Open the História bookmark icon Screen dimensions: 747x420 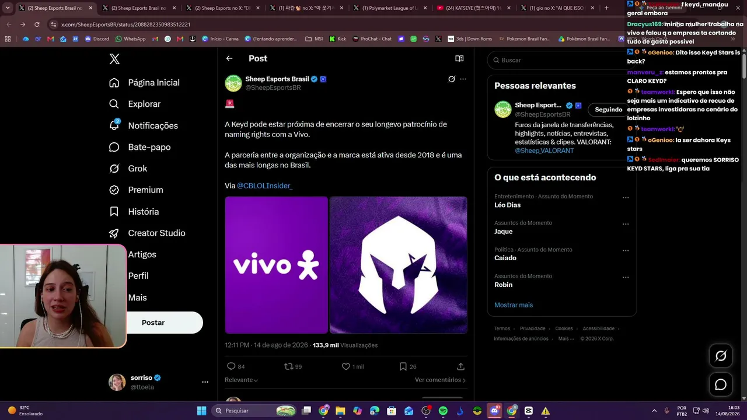(x=114, y=211)
